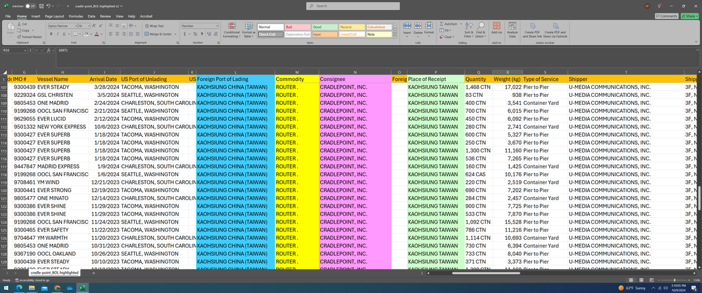The height and width of the screenshot is (293, 702).
Task: Toggle Wrap Text for the cell
Action: 154,26
